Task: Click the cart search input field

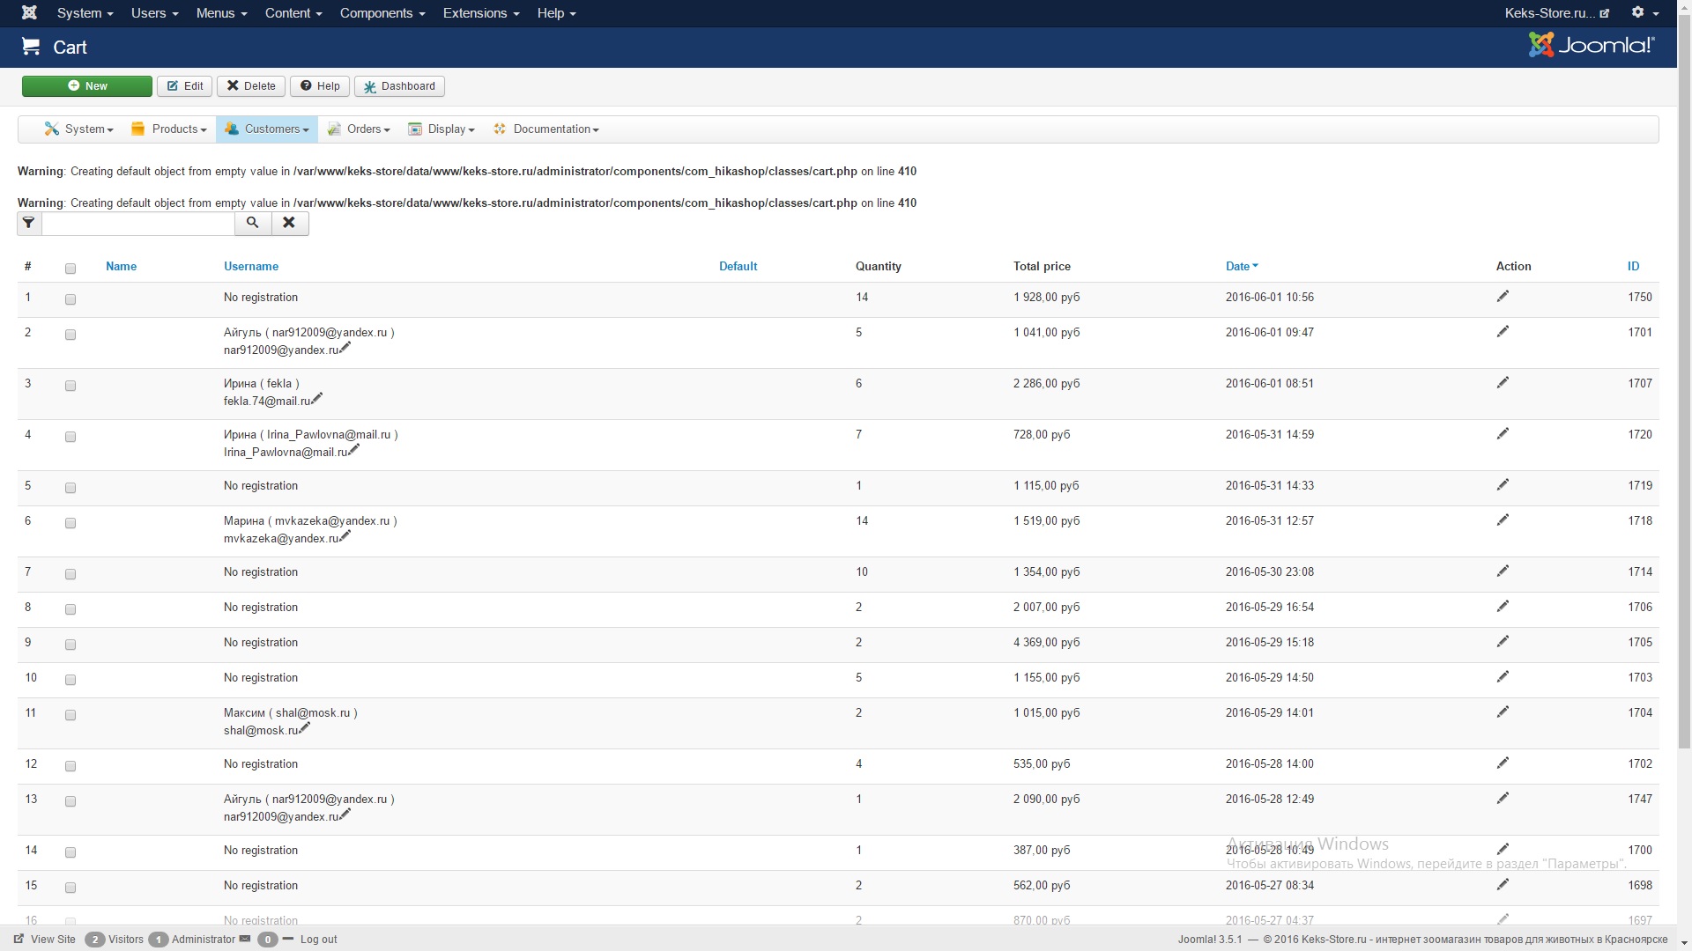Action: point(138,224)
